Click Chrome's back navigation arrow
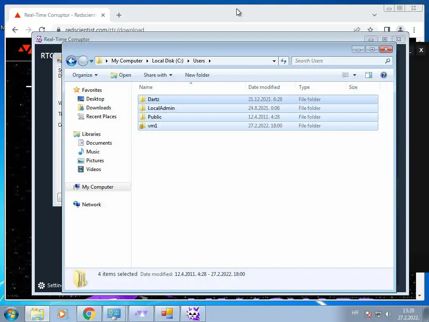Viewport: 429px width, 322px height. pos(15,30)
